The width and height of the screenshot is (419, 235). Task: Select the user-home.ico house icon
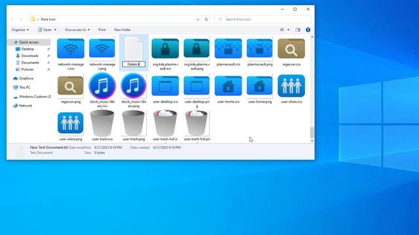coord(228,86)
